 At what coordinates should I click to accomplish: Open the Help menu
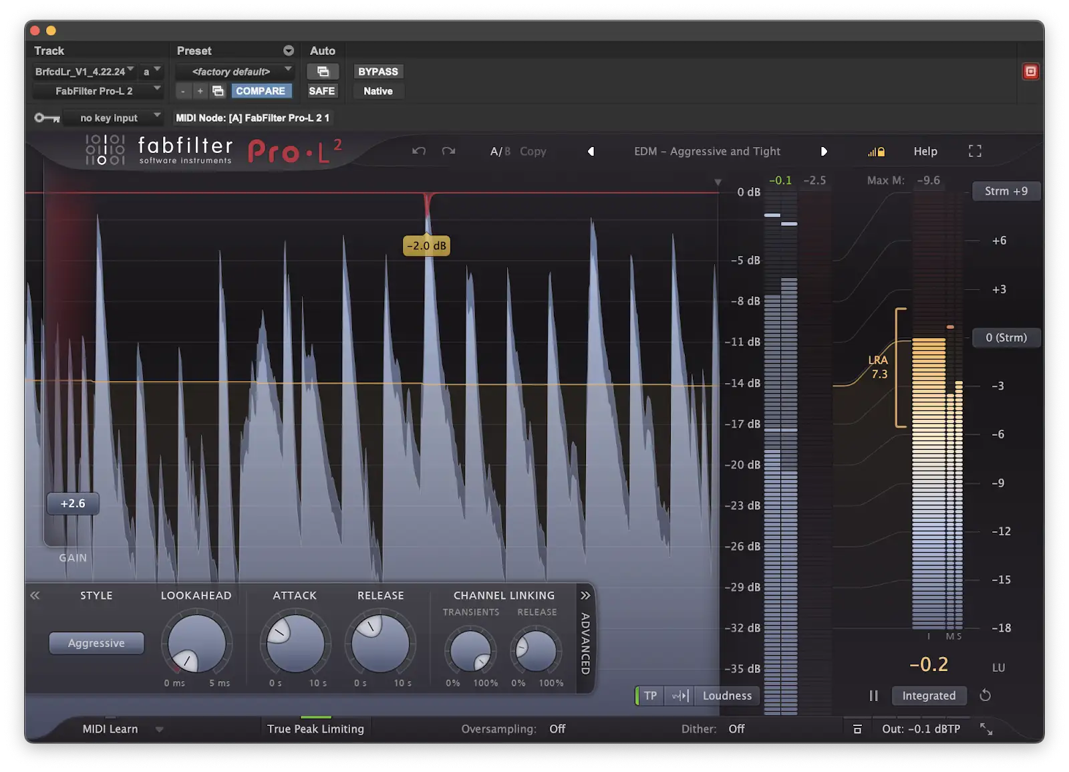pyautogui.click(x=925, y=152)
